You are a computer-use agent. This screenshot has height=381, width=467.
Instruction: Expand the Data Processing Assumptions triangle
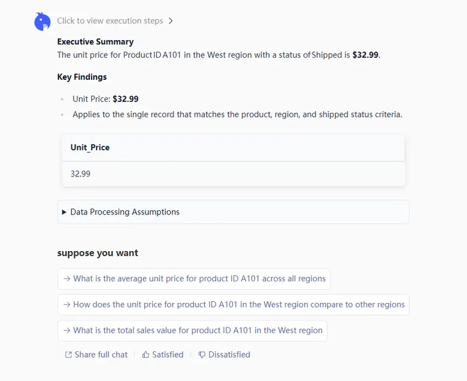(64, 212)
